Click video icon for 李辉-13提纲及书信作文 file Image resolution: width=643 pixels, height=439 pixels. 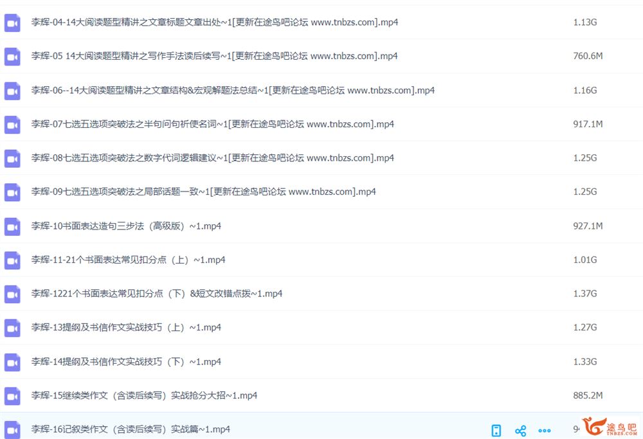(12, 328)
